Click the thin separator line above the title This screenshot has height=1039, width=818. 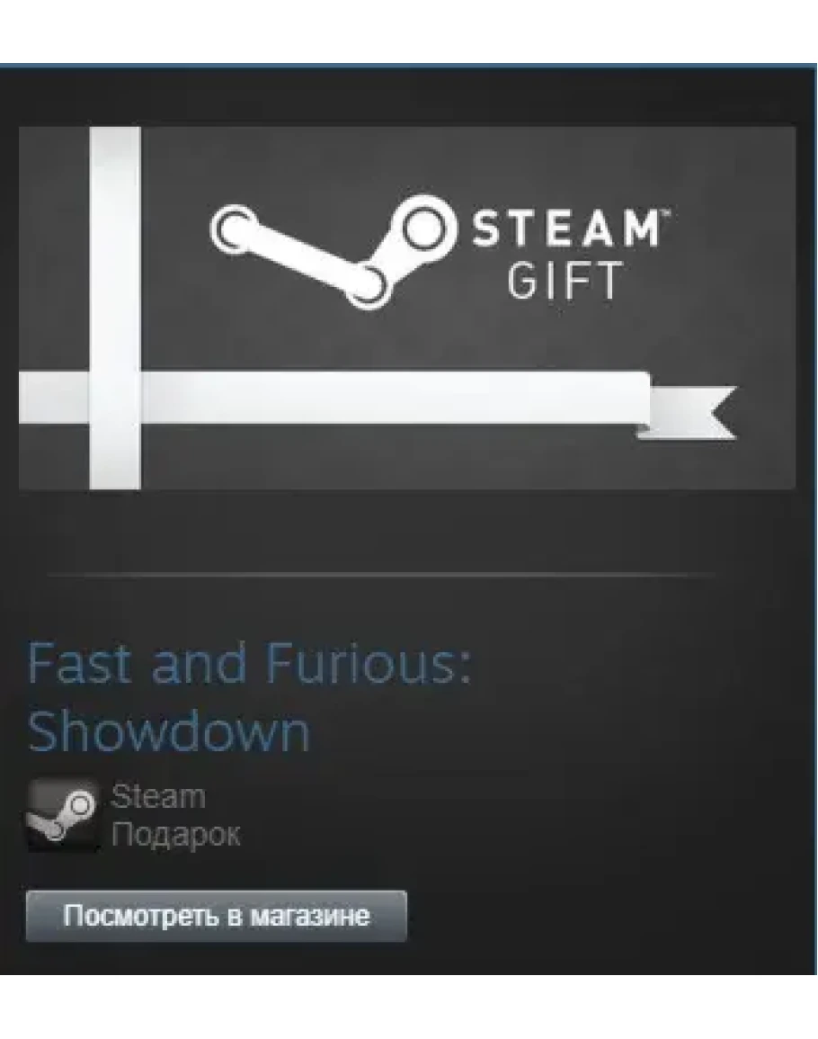[381, 574]
